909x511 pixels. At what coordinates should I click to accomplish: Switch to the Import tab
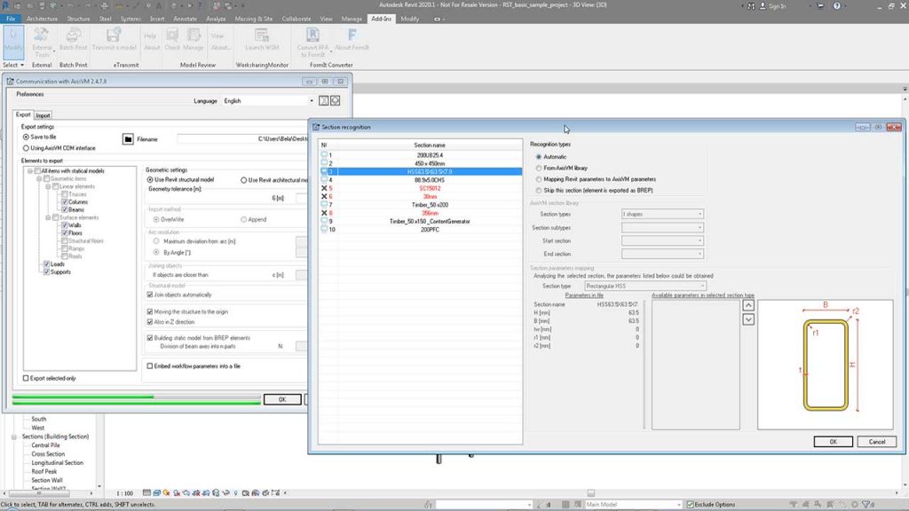pos(43,114)
